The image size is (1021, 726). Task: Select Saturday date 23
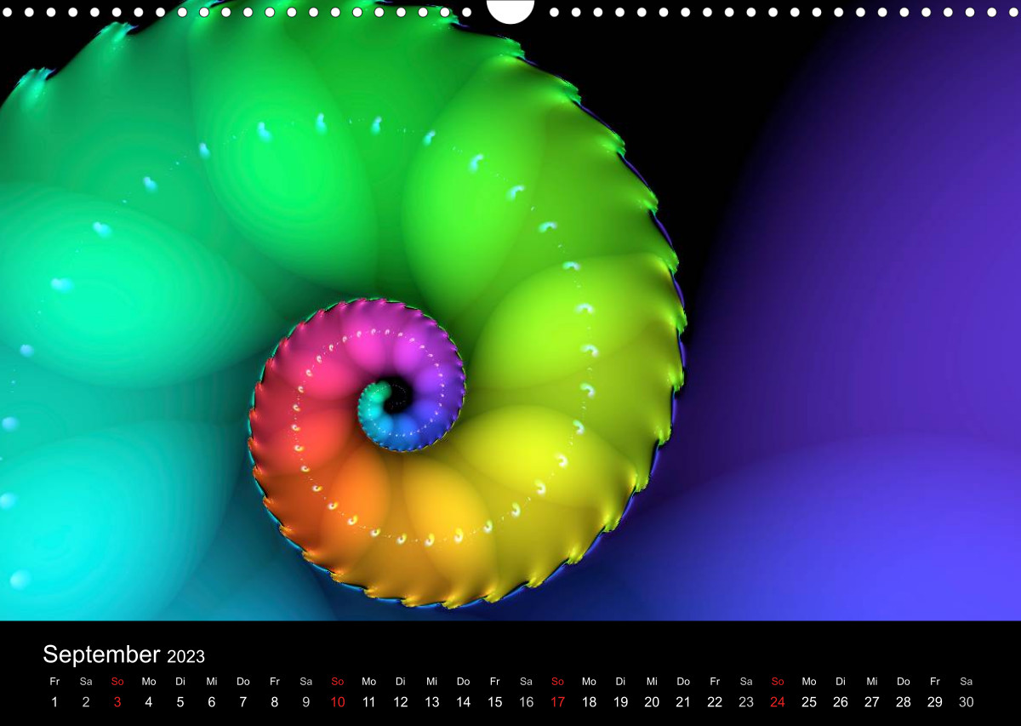[746, 702]
